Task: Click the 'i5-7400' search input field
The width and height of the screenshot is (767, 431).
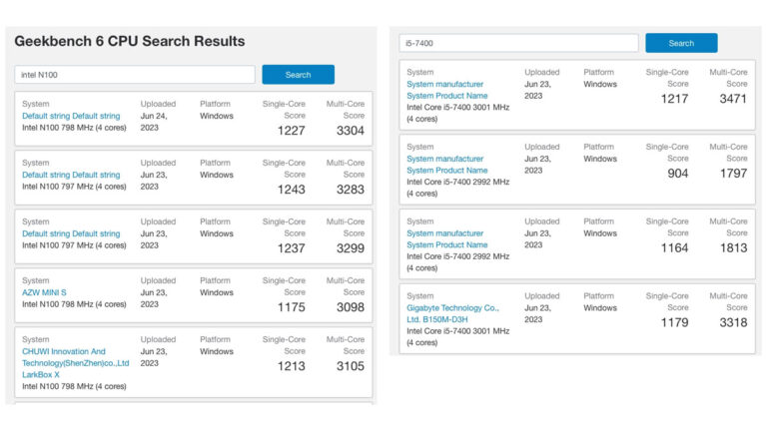Action: [x=518, y=43]
